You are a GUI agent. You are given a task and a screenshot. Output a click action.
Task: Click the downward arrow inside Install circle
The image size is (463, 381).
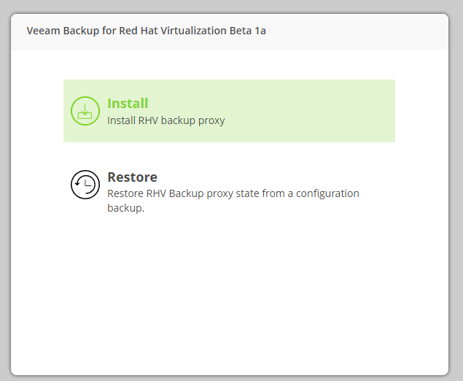85,109
